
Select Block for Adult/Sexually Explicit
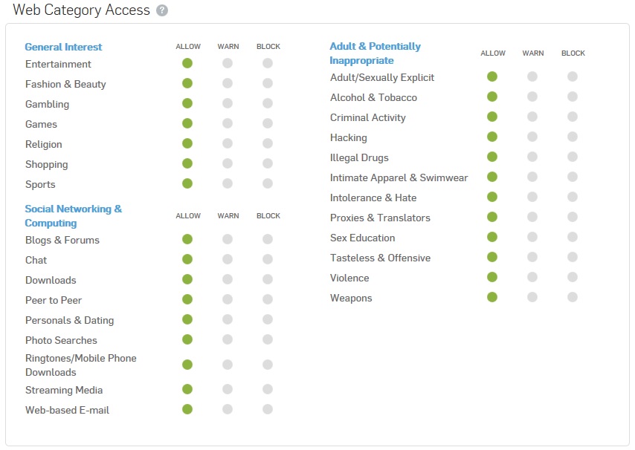[x=573, y=76]
